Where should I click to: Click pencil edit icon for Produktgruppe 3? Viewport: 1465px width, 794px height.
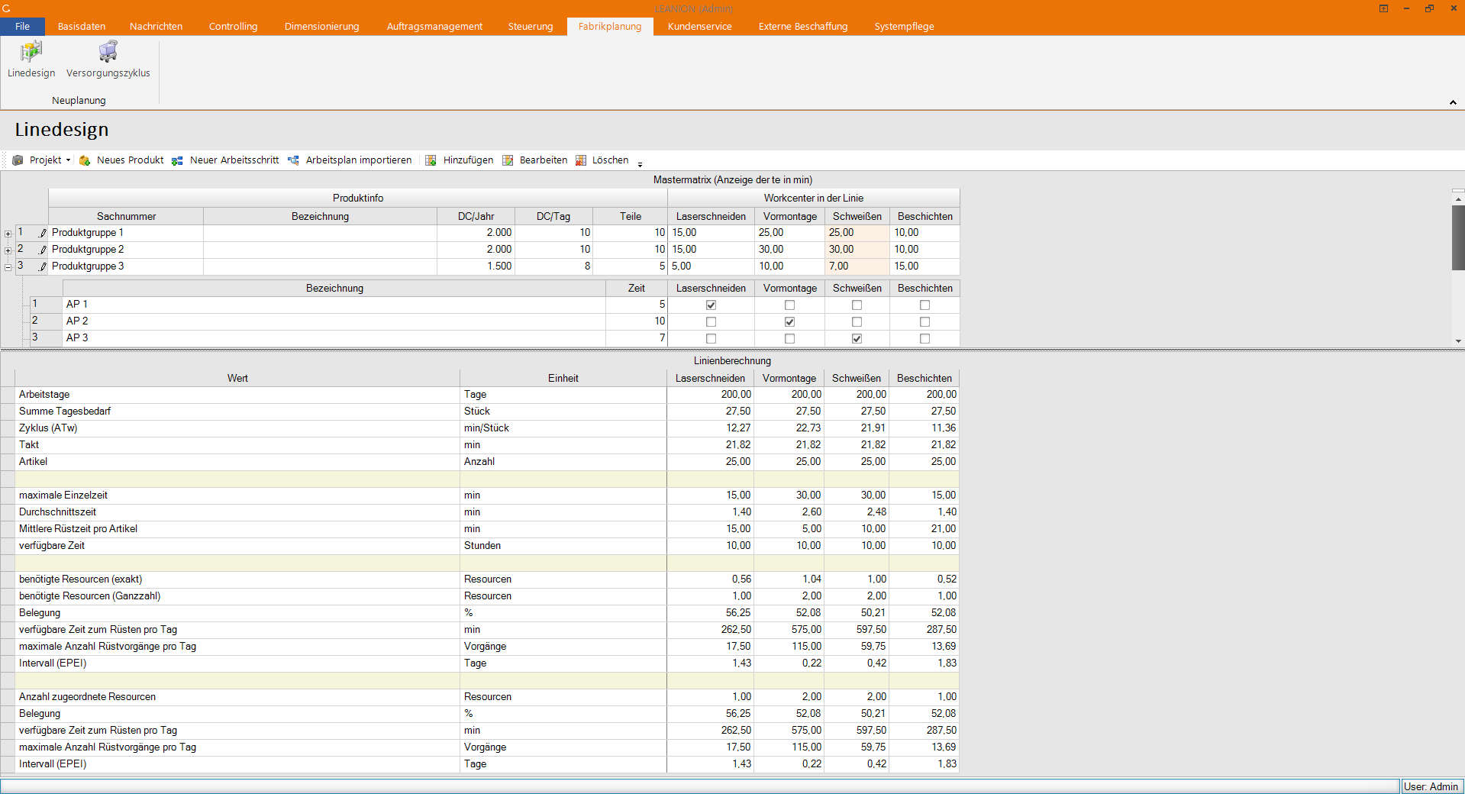point(43,266)
